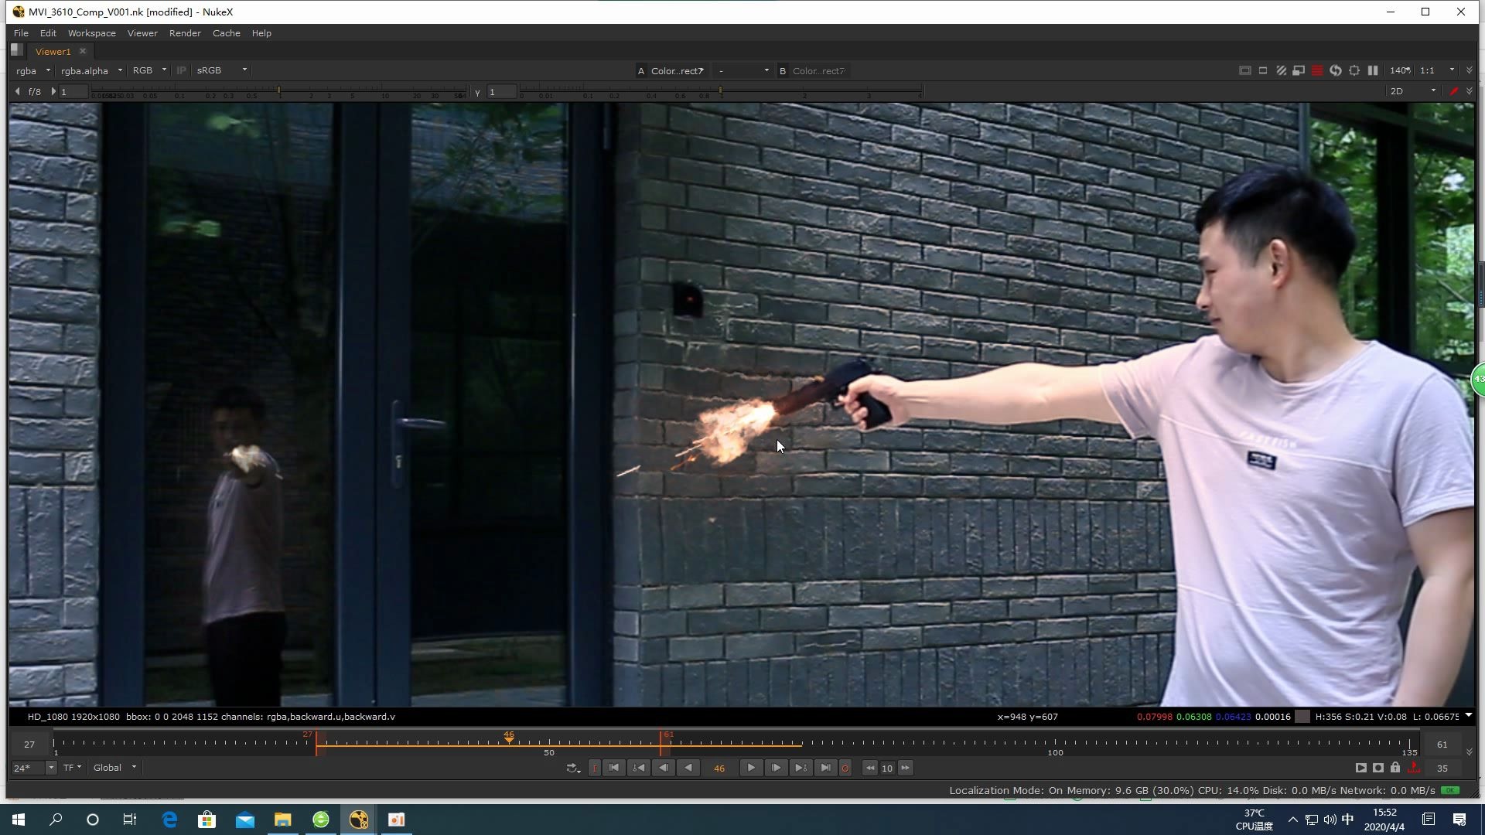Open the rgba channel layer dropdown

[x=32, y=70]
